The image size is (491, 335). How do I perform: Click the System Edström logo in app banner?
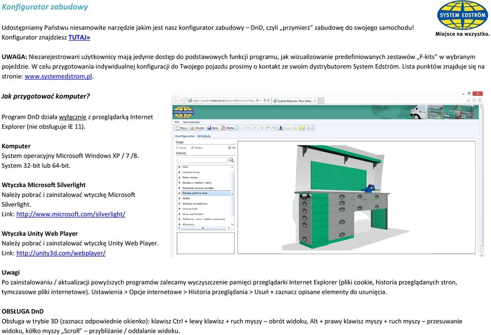183,112
